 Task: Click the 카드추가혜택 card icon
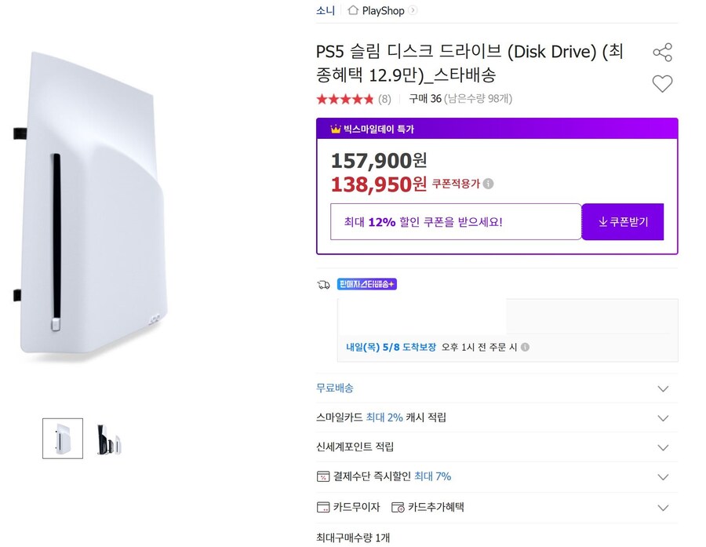pyautogui.click(x=398, y=507)
